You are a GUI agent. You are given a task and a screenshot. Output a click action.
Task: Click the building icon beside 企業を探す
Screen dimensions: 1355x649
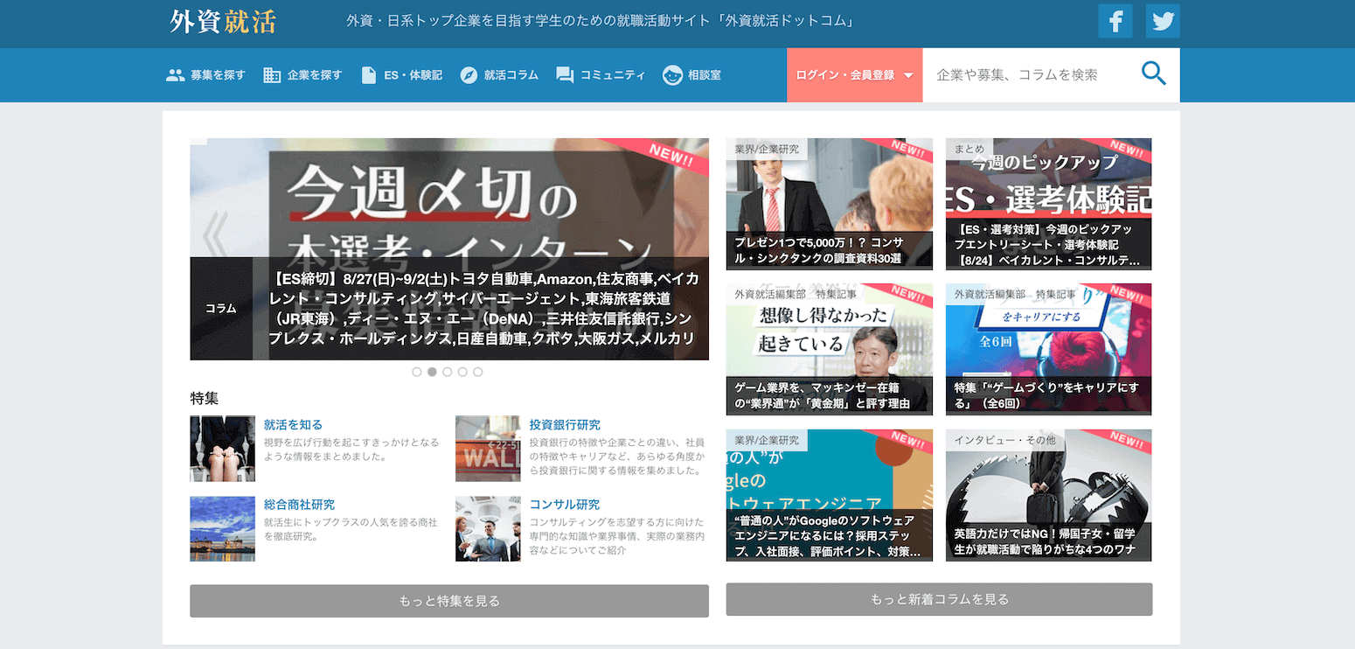(x=272, y=75)
